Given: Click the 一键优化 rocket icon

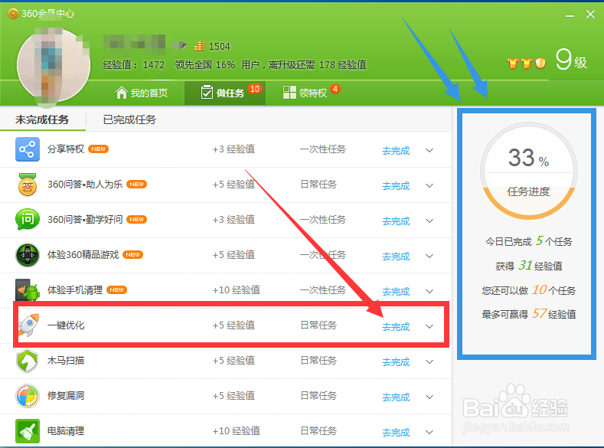Looking at the screenshot, I should click(x=29, y=325).
